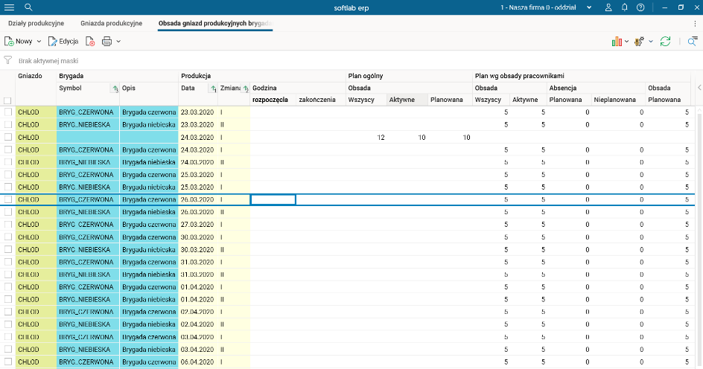The image size is (703, 369).
Task: Switch to the Działy produkcyjne tab
Action: coord(34,23)
